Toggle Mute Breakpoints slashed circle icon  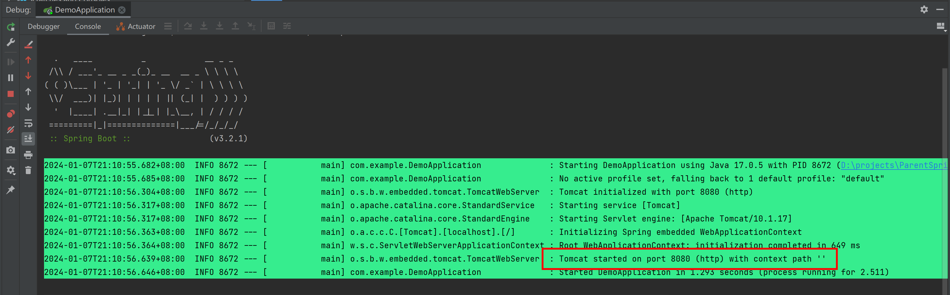(11, 130)
